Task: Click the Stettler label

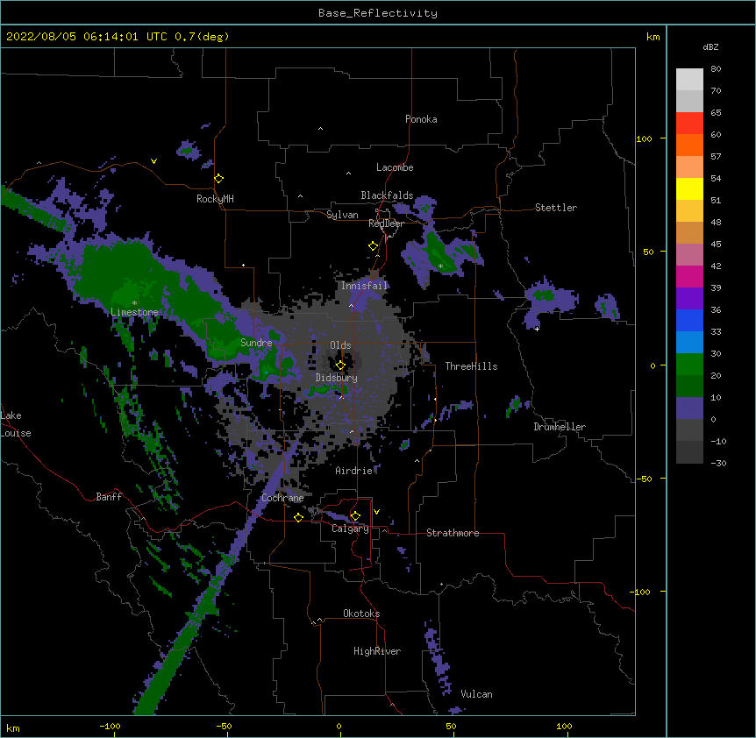Action: [x=556, y=208]
